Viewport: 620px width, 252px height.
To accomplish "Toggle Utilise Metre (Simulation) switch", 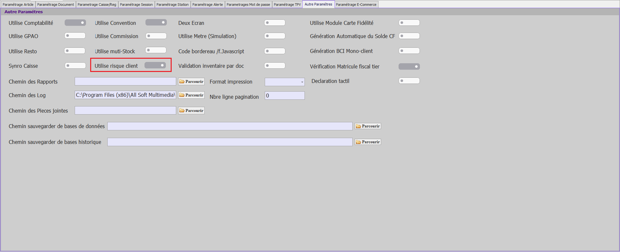I will tap(275, 36).
